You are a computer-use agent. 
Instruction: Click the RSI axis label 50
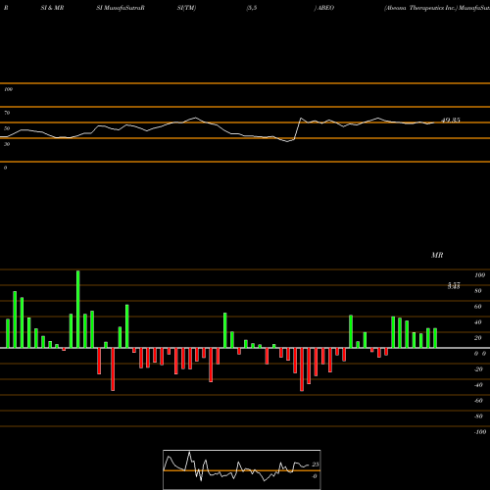click(x=7, y=128)
